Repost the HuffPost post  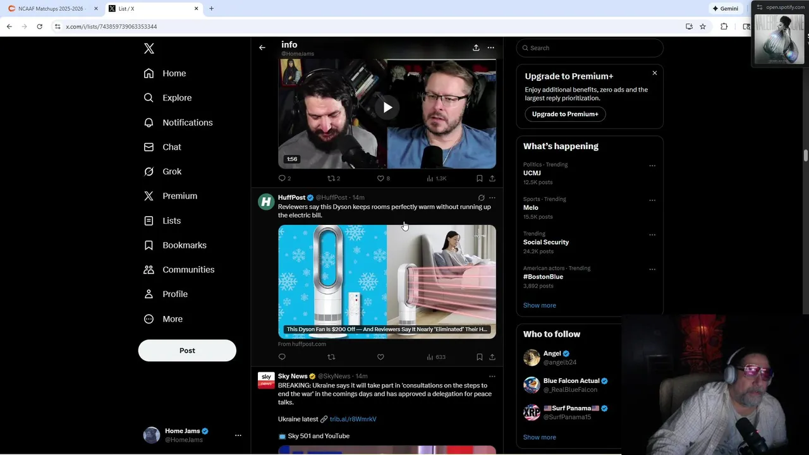pos(331,357)
